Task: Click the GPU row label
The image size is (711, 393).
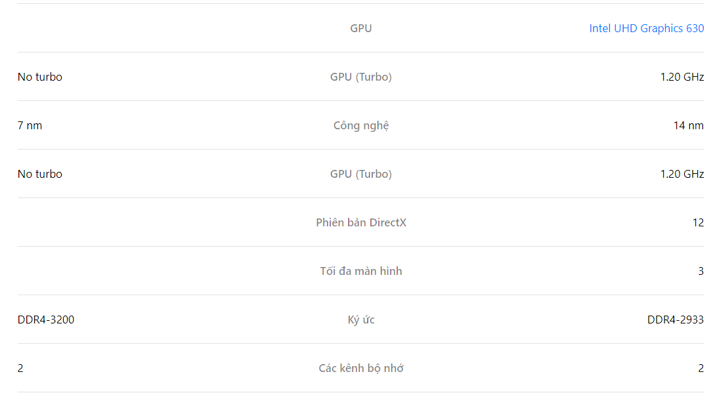Action: tap(361, 28)
